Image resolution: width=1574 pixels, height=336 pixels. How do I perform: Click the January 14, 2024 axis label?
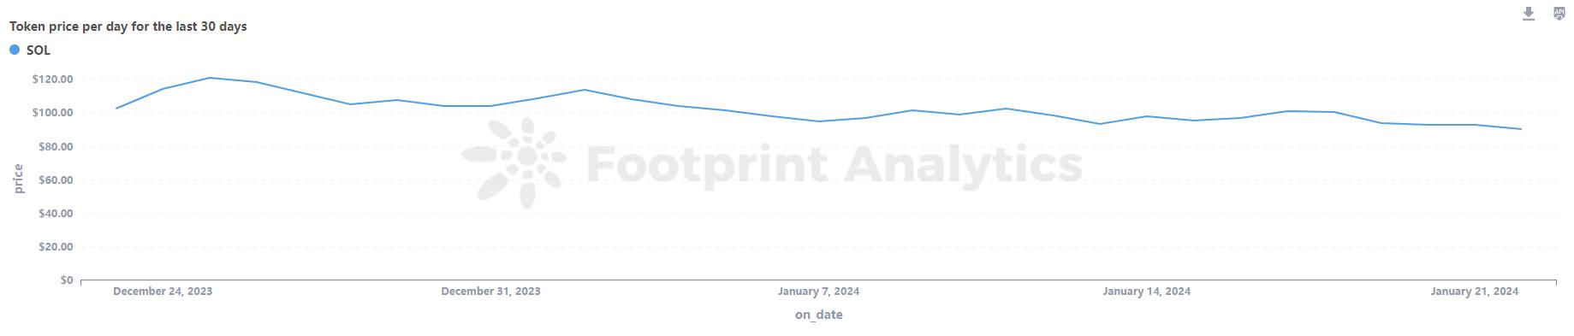1147,292
